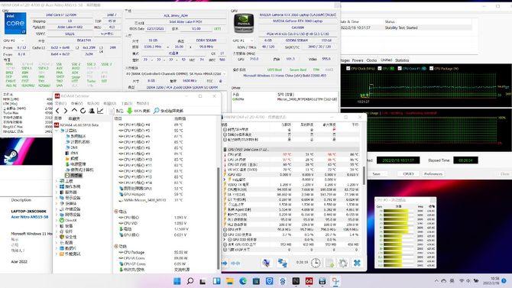Image resolution: width=512 pixels, height=288 pixels.
Task: Click HWiNFO network computers icon
Action: [x=283, y=263]
